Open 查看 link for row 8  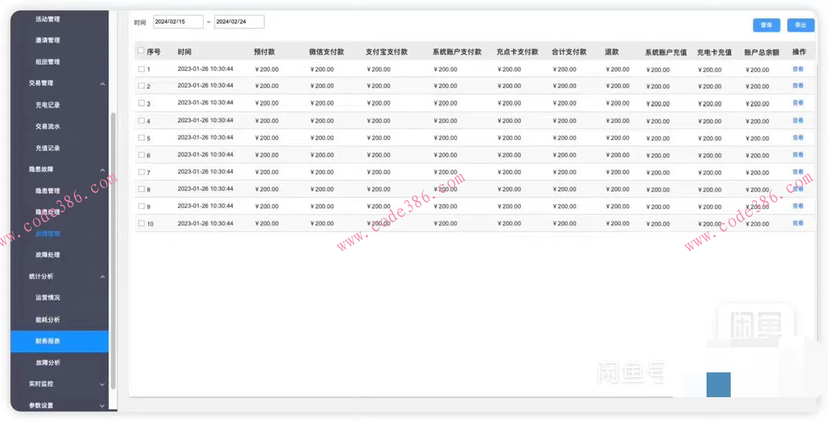pos(798,189)
